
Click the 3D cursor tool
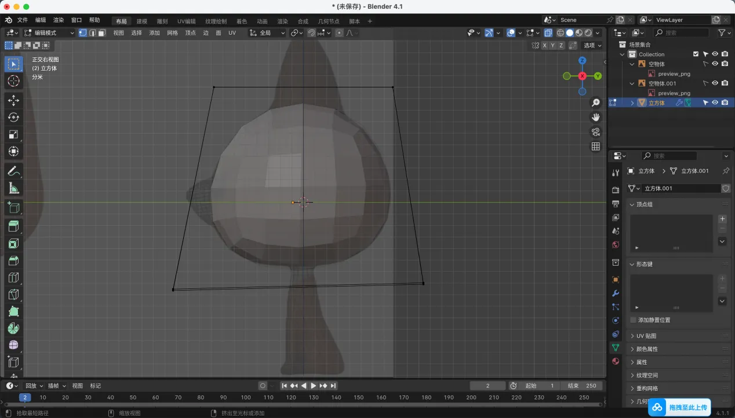13,81
